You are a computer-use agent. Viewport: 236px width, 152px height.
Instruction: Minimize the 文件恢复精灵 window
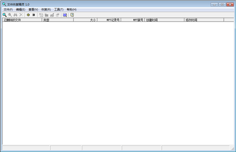214,4
